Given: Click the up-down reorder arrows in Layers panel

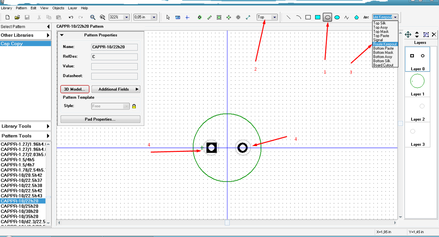Looking at the screenshot, I should click(417, 34).
